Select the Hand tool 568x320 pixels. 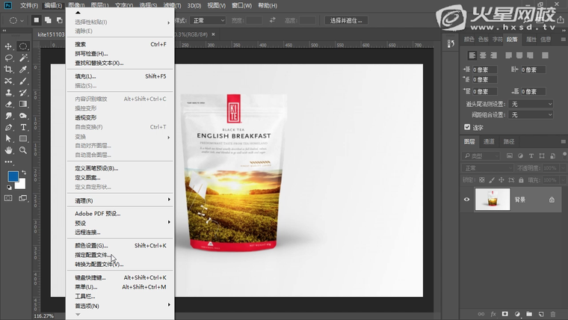coord(9,150)
